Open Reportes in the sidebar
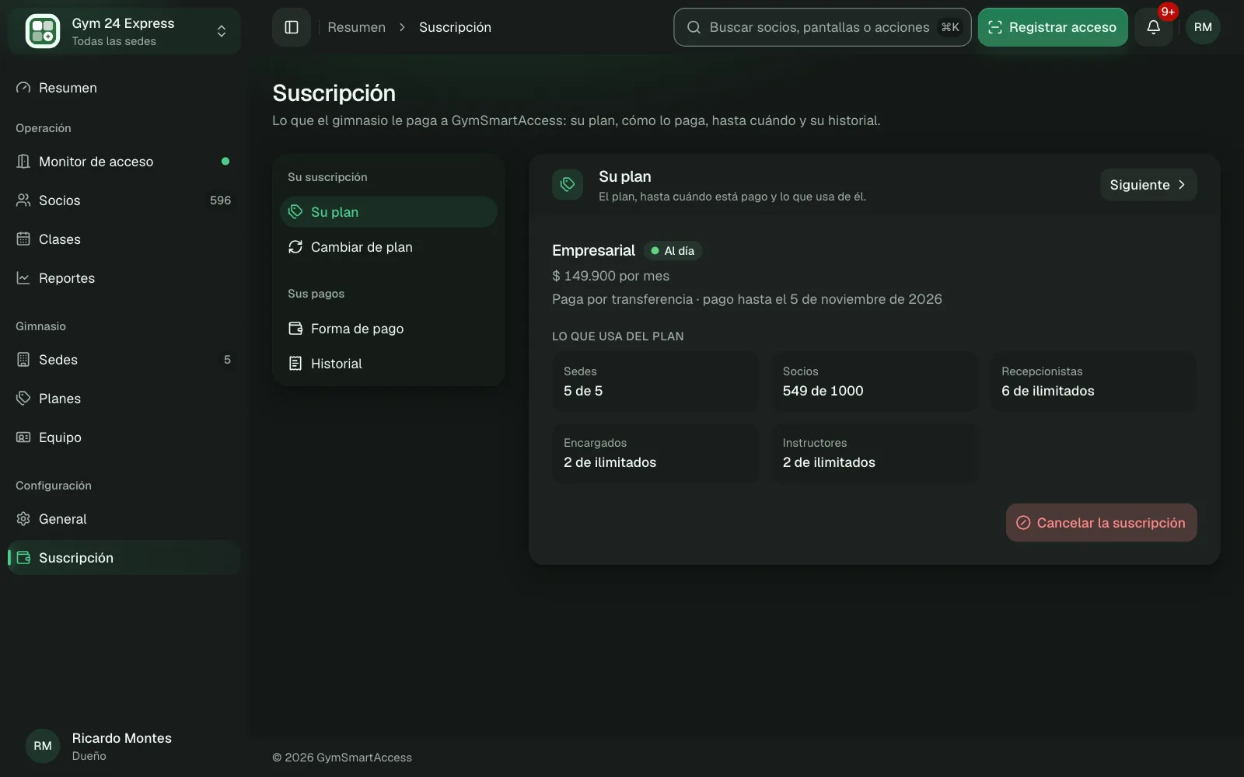 coord(124,278)
